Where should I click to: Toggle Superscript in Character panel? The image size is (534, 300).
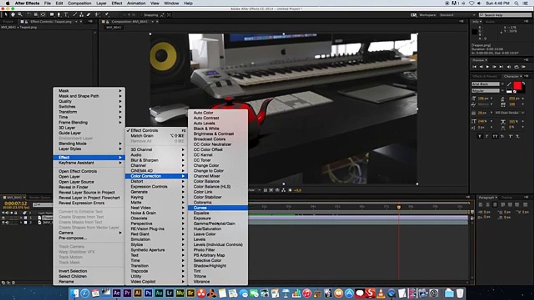coord(511,136)
